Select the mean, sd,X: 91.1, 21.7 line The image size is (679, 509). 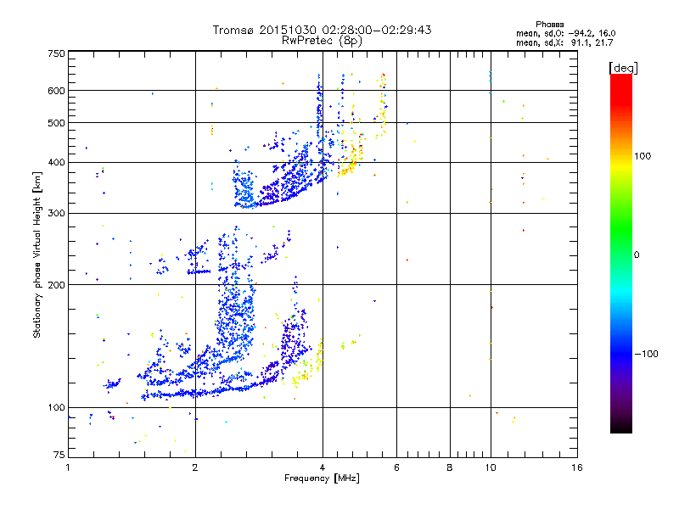tap(564, 42)
